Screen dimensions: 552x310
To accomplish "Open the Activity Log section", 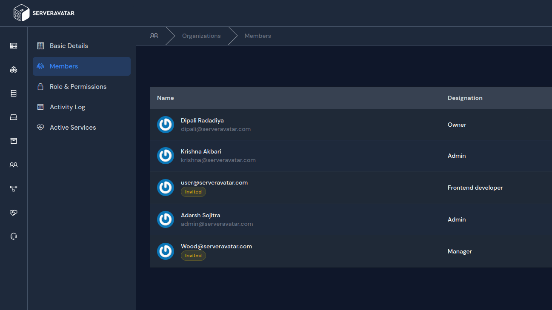I will pyautogui.click(x=67, y=107).
